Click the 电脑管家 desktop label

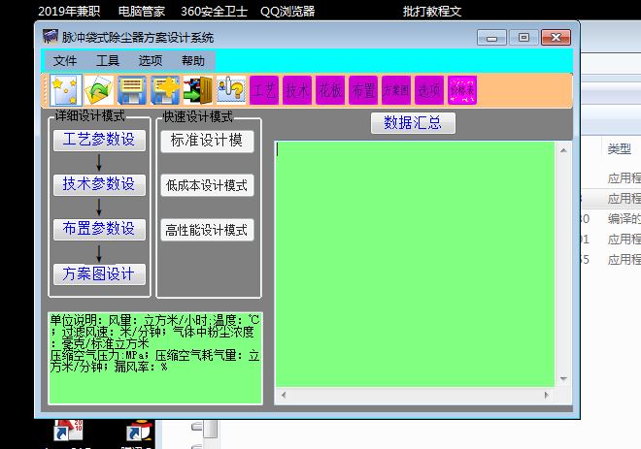pyautogui.click(x=142, y=11)
